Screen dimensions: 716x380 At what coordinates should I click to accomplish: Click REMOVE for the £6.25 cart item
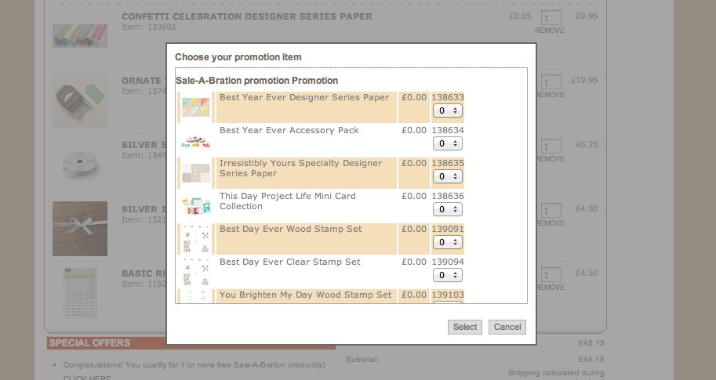551,159
